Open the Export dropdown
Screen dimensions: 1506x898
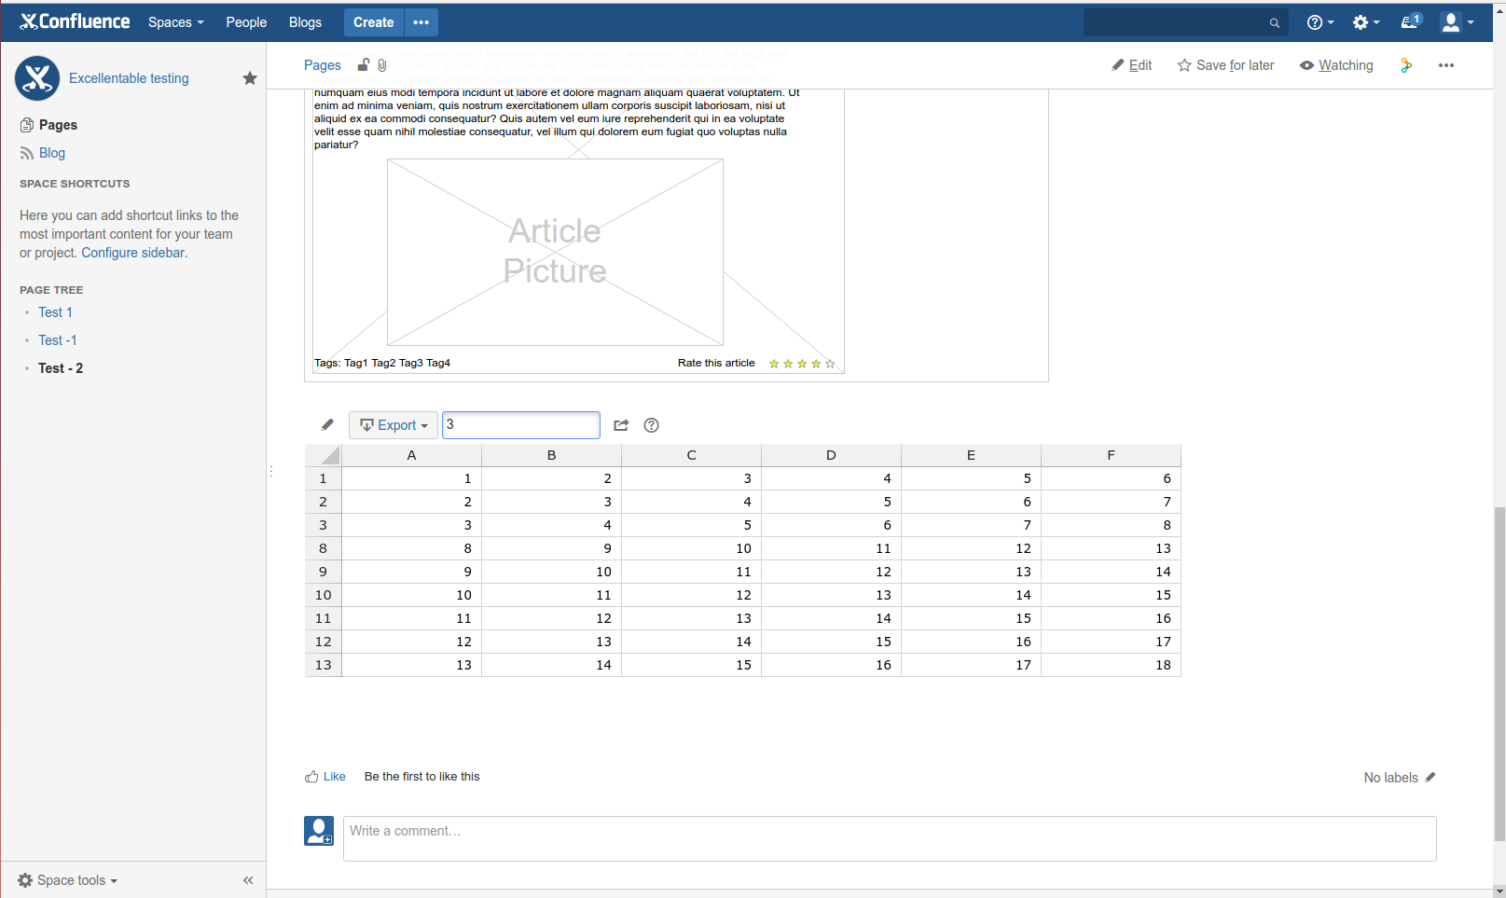(393, 424)
